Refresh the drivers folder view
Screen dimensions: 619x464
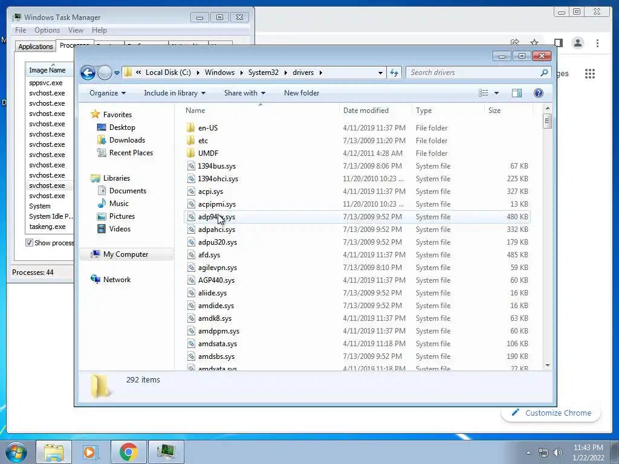point(394,72)
